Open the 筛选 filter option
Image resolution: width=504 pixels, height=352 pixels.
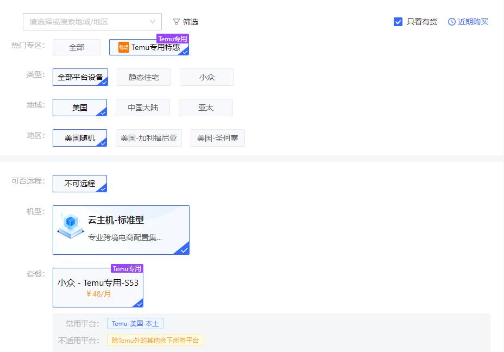pyautogui.click(x=186, y=22)
